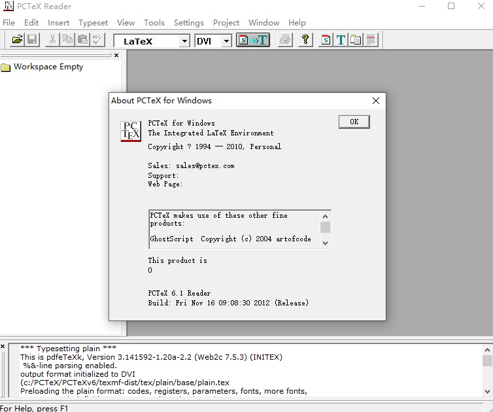The image size is (493, 412).
Task: Click 'For Help, press F1' status text
Action: (34, 408)
